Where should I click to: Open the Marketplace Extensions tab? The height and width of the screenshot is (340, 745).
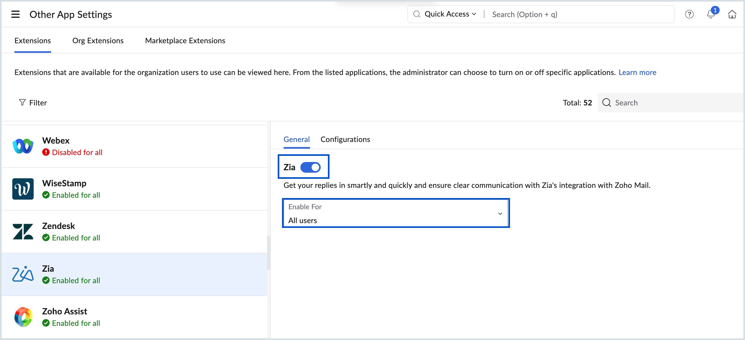click(185, 41)
